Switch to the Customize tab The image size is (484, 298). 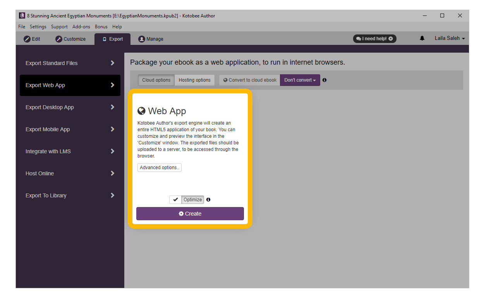point(70,39)
